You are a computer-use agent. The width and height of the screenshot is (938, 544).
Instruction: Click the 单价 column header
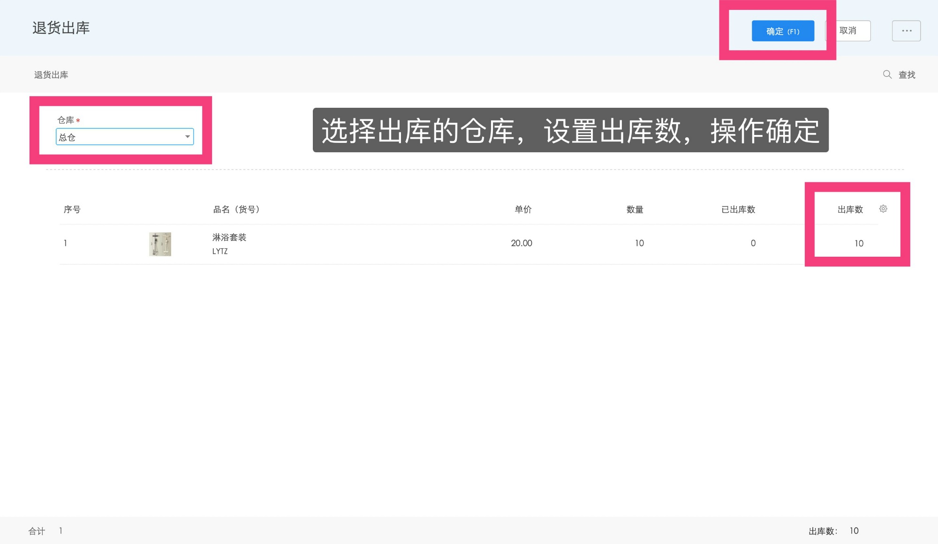coord(522,209)
